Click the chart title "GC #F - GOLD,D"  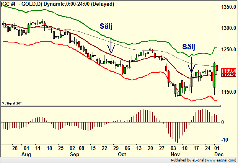pyautogui.click(x=21, y=4)
